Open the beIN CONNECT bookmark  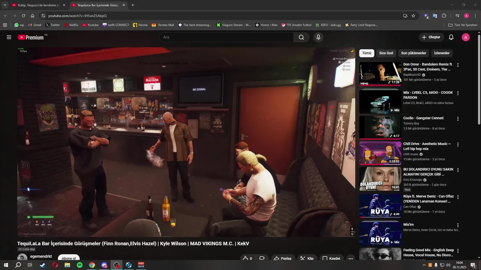pyautogui.click(x=116, y=25)
